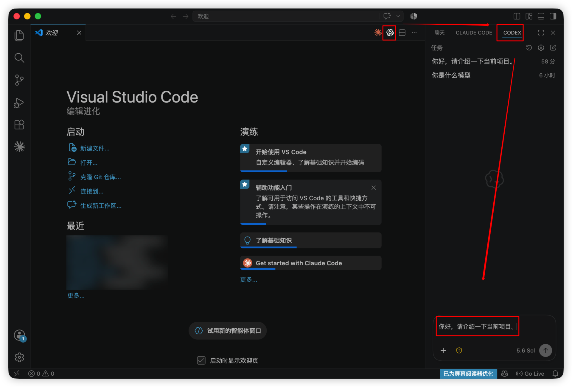Focus the Codex message input field
572x387 pixels.
494,327
